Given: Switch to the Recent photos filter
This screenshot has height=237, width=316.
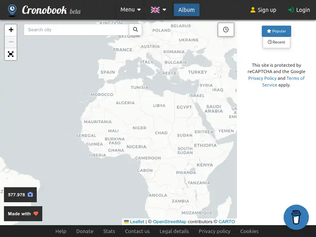Looking at the screenshot, I should click(x=276, y=42).
